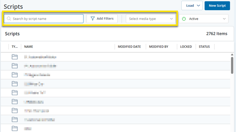
Task: Expand the Select media type dropdown
Action: pos(151,19)
